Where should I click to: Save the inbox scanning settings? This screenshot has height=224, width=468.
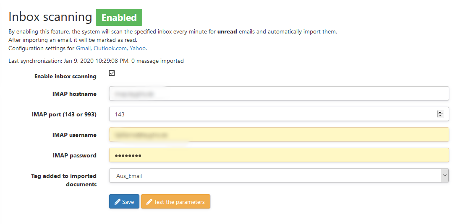tap(124, 202)
